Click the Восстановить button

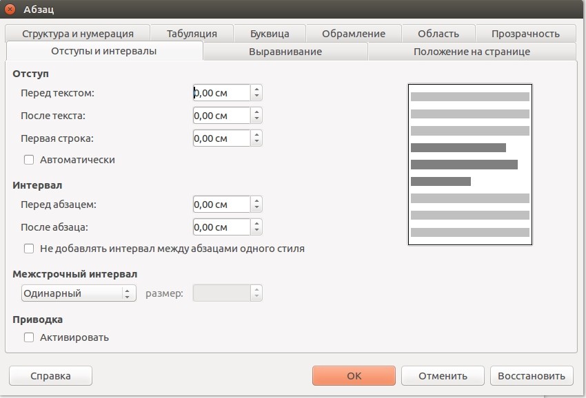point(532,375)
